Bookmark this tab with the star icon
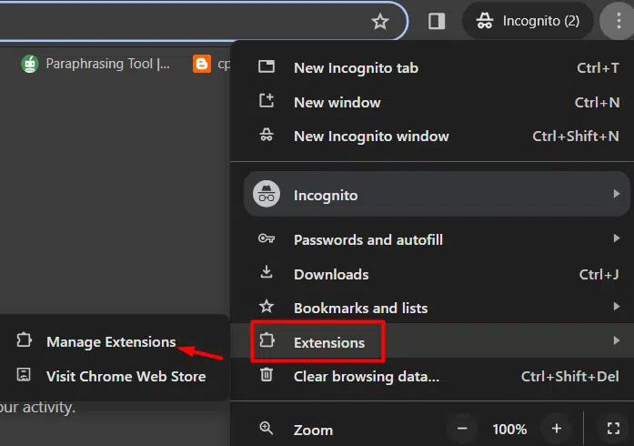The width and height of the screenshot is (634, 446). coord(379,21)
